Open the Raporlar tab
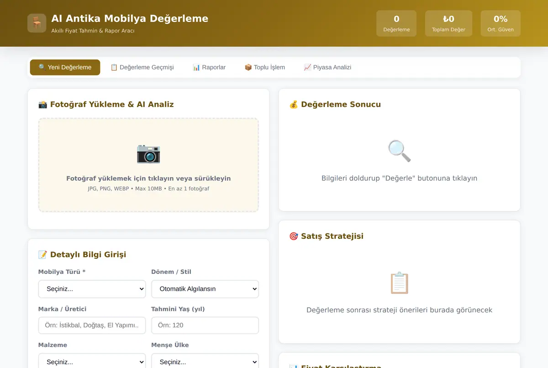The image size is (548, 368). click(209, 67)
